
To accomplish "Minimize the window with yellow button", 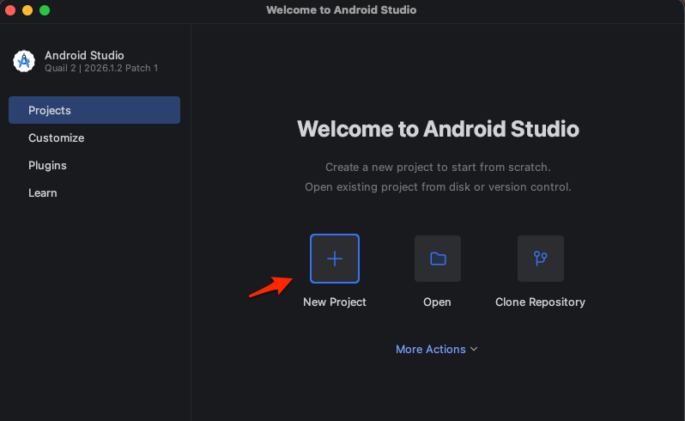I will pos(27,10).
